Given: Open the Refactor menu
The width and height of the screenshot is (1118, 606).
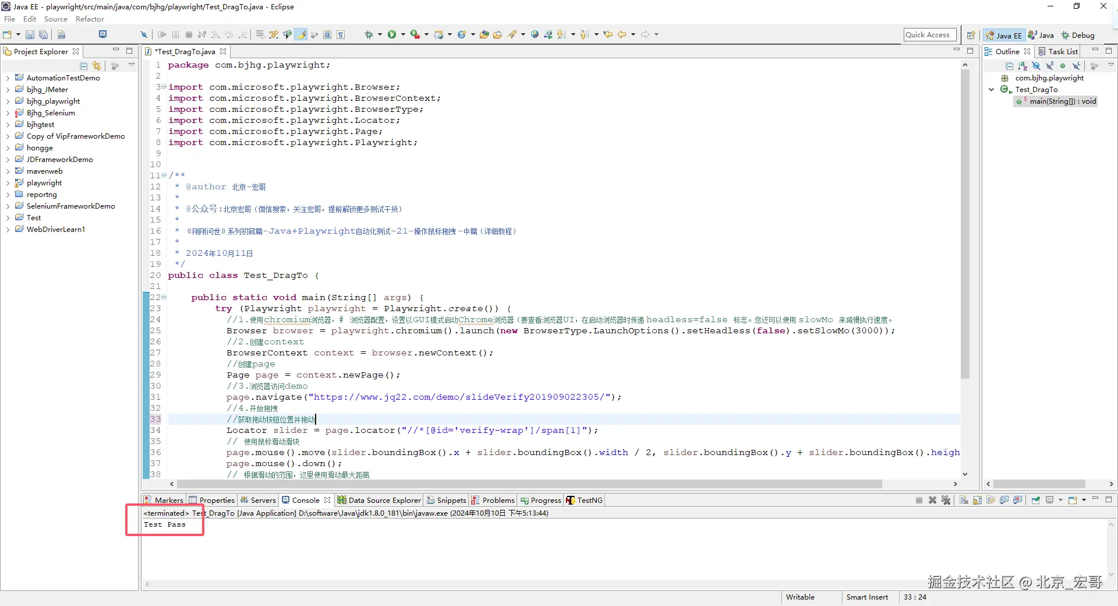Looking at the screenshot, I should 90,19.
